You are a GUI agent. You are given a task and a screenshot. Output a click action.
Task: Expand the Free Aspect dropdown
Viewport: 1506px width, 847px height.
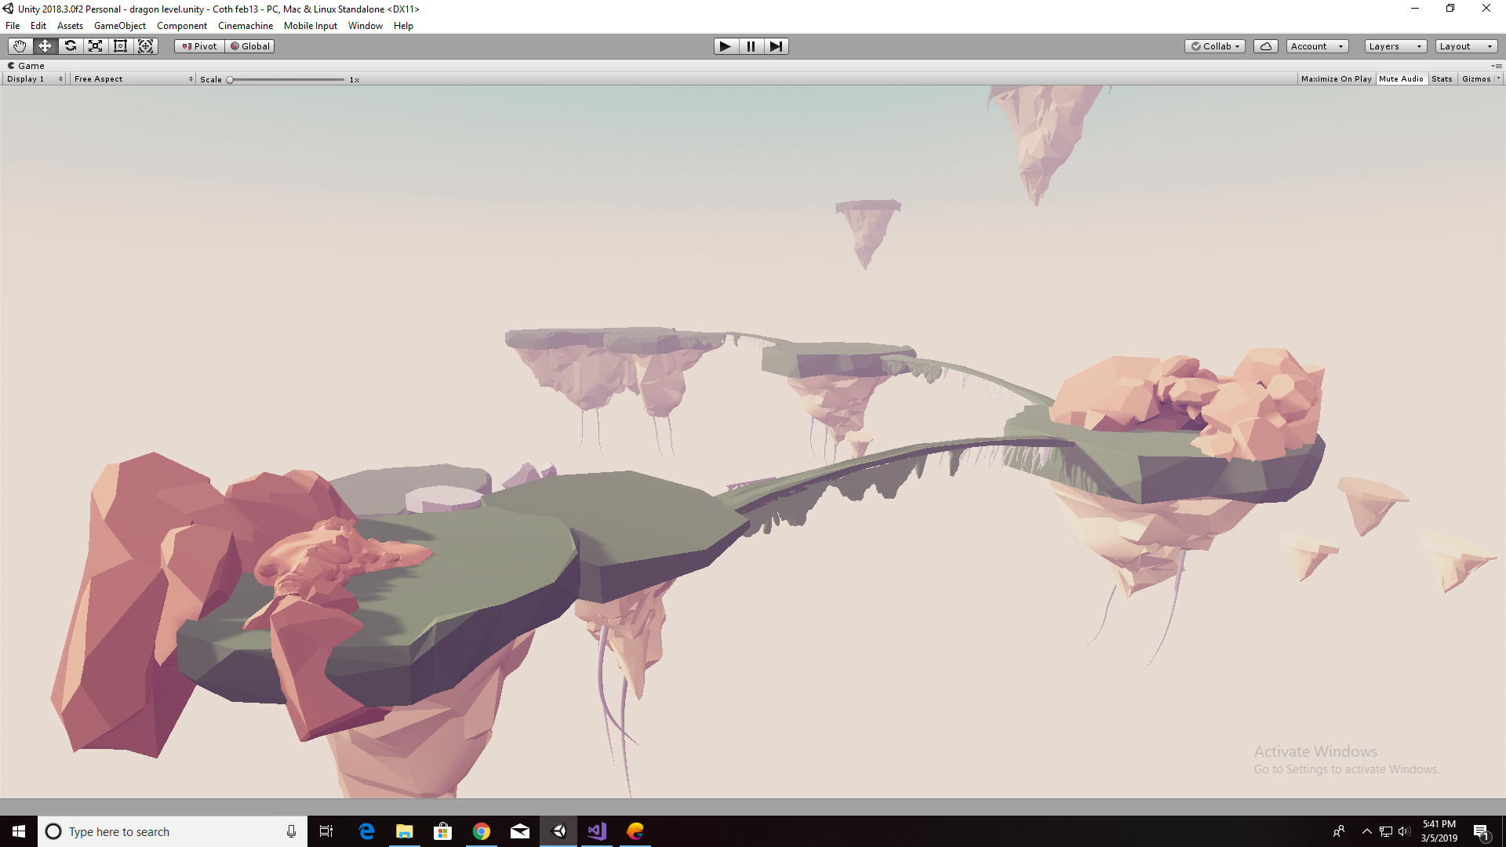133,79
